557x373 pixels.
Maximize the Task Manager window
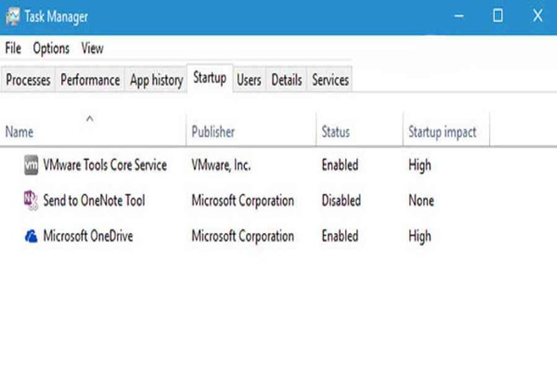498,16
